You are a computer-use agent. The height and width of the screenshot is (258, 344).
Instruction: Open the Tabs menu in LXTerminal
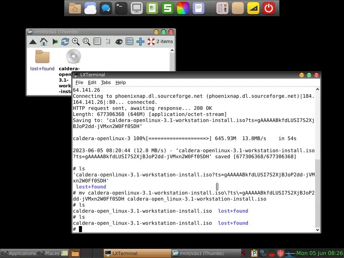[x=106, y=83]
